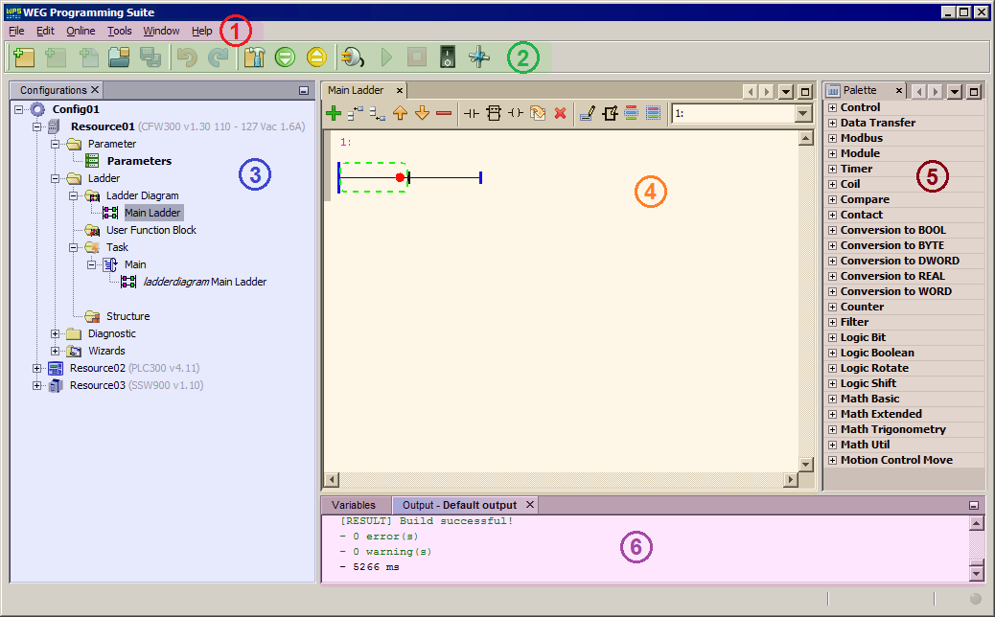Build the project using the hammer icon
995x617 pixels.
255,57
